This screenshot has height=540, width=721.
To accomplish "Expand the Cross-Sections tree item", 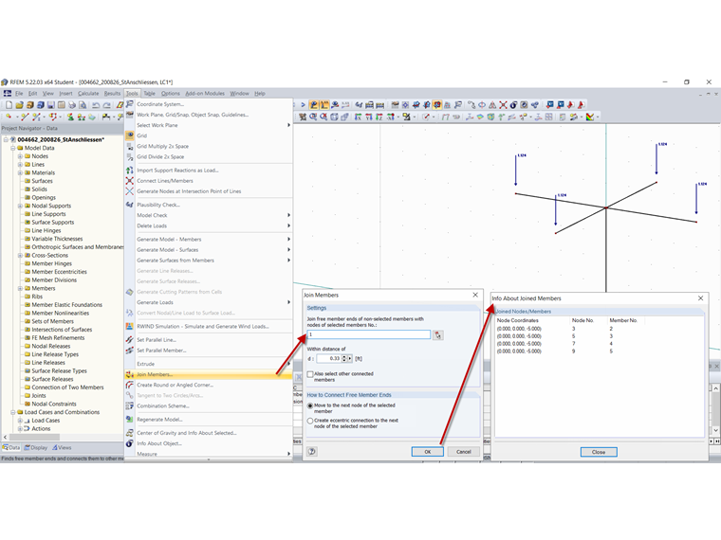I will coord(20,255).
